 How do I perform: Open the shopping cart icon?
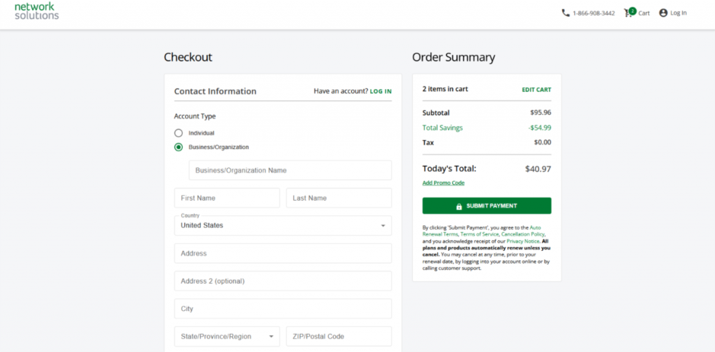(628, 13)
